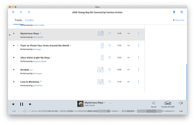Favorite Love Is Blindness with the heart
The width and height of the screenshot is (195, 125).
pyautogui.click(x=110, y=82)
